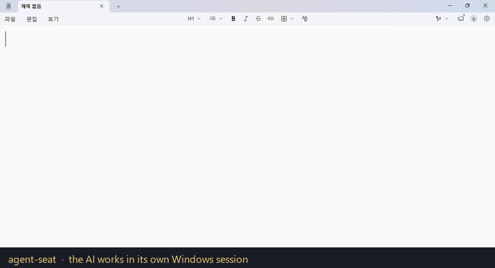Apply H1 heading style

click(x=191, y=19)
